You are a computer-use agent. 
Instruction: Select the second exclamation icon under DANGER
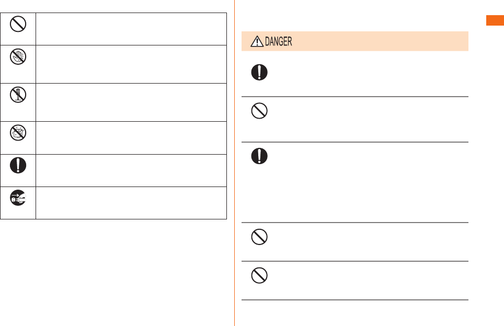259,156
